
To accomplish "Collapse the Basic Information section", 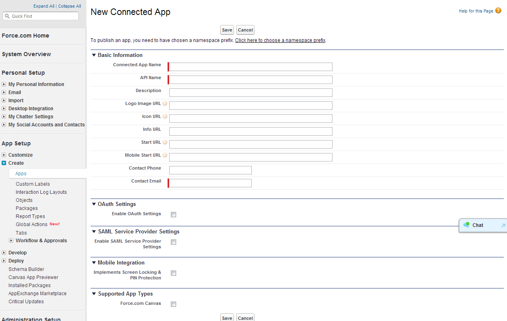I will click(94, 55).
